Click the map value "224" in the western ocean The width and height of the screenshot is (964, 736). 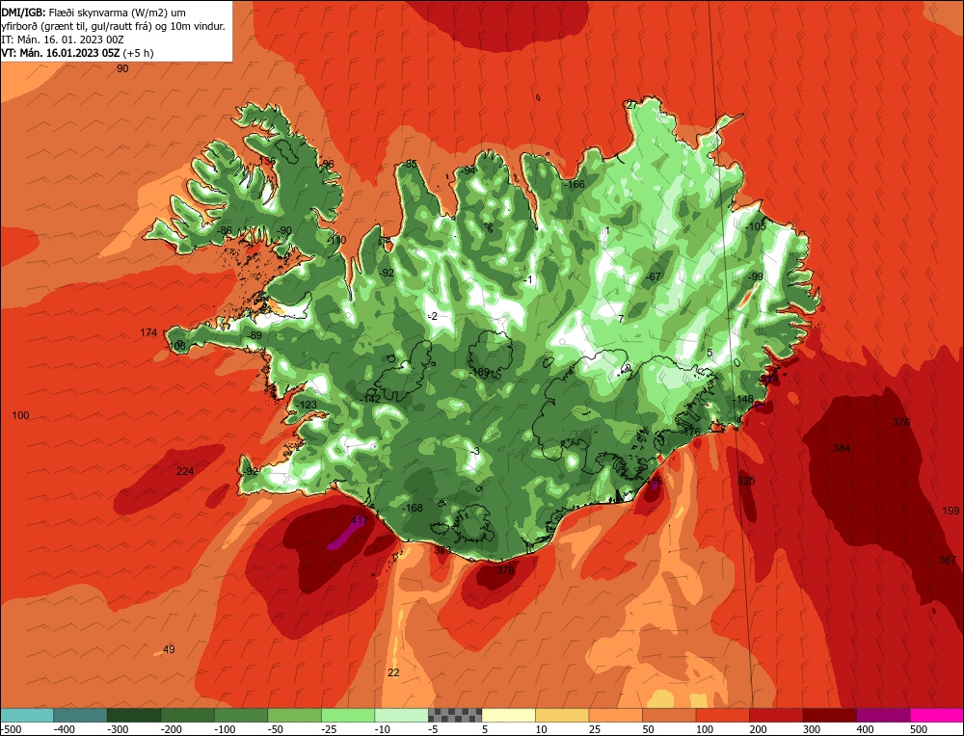point(185,471)
